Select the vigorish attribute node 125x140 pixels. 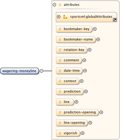[68, 133]
